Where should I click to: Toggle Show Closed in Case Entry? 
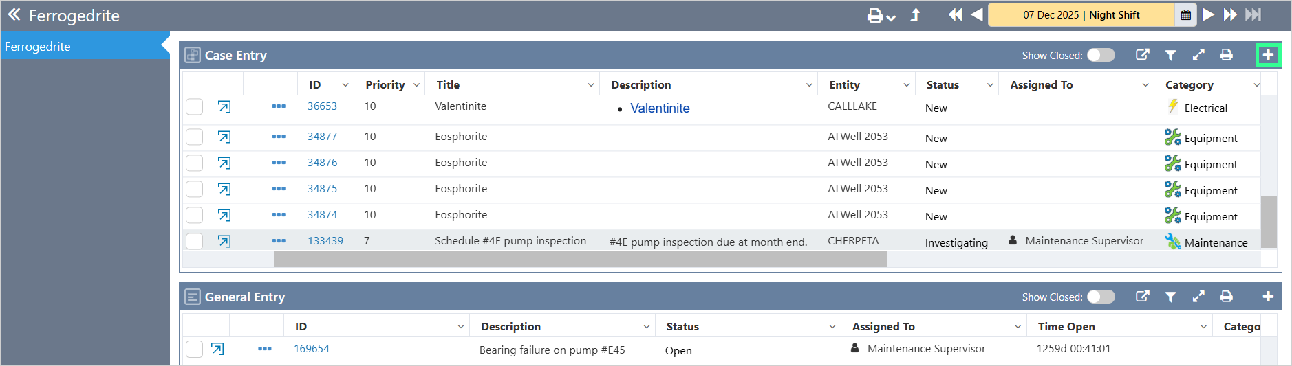pyautogui.click(x=1101, y=55)
